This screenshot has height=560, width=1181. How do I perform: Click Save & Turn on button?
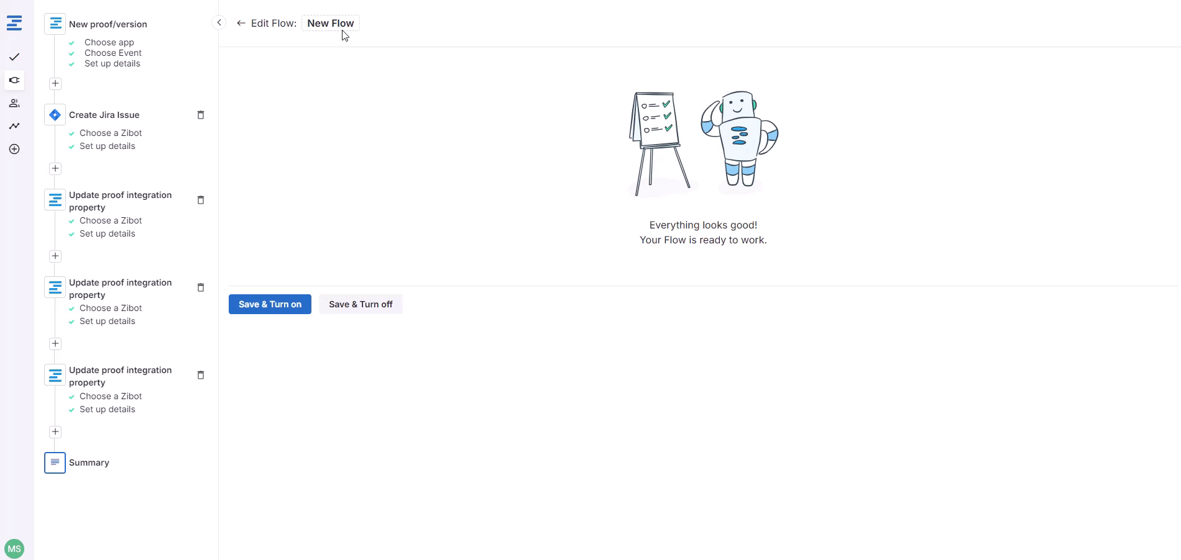[x=270, y=304]
